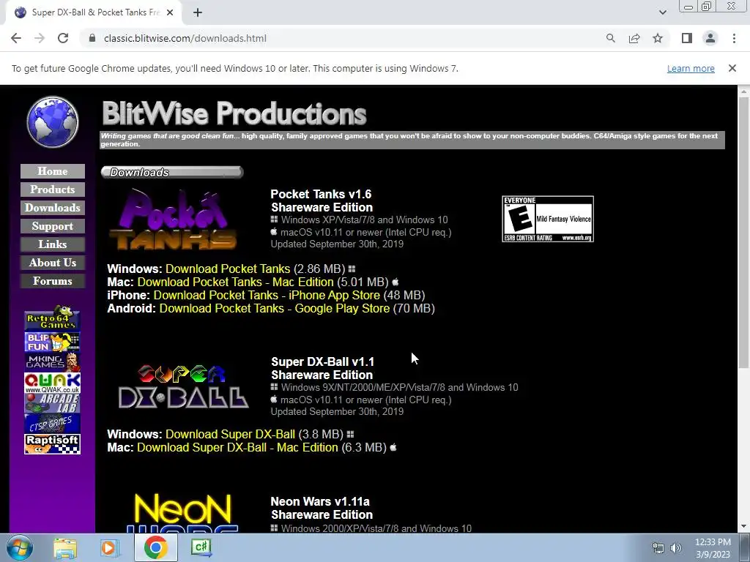Screen dimensions: 750x562
Task: Open the About Us navigation item
Action: pyautogui.click(x=53, y=263)
